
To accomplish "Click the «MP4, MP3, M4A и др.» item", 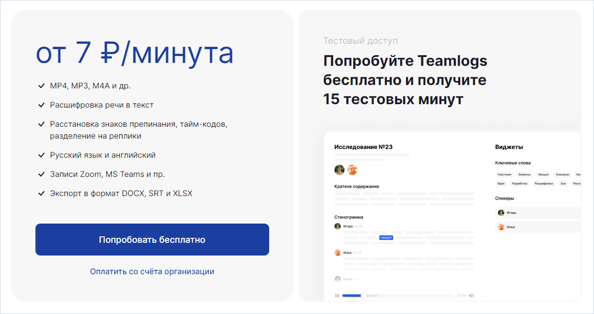I will coord(90,86).
